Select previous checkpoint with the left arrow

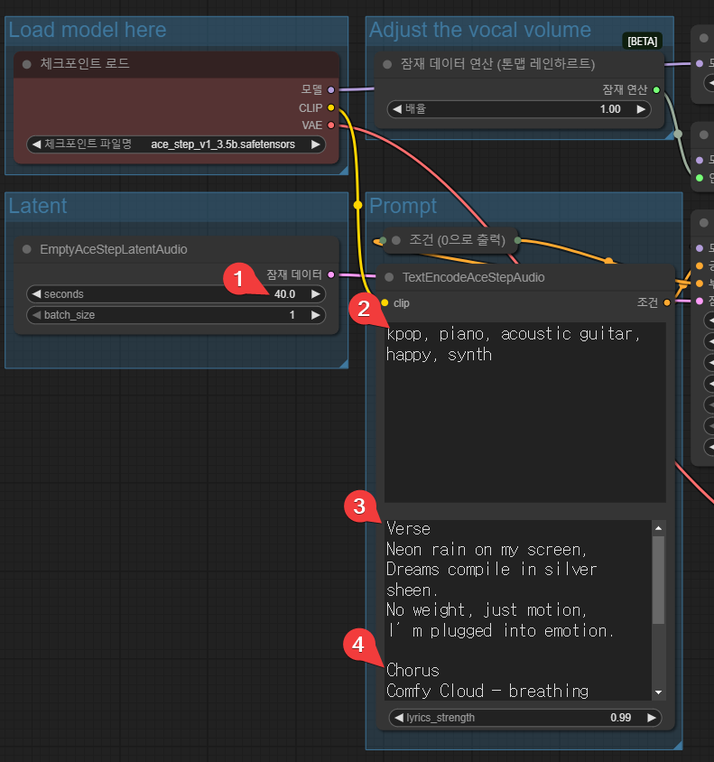click(36, 144)
